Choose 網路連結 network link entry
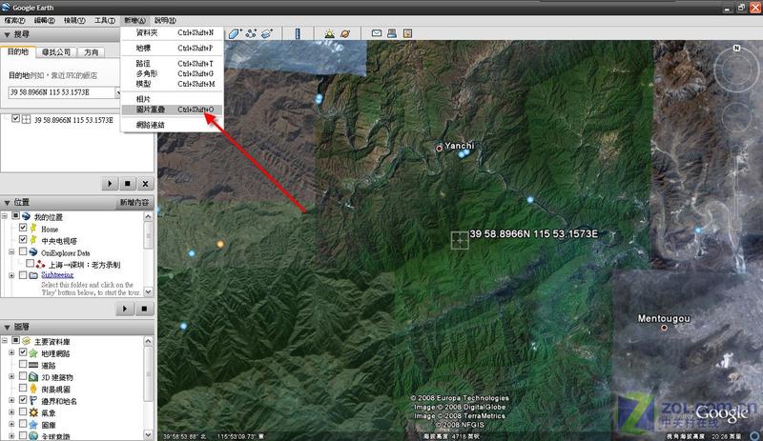Viewport: 763px width, 441px height. click(x=173, y=125)
